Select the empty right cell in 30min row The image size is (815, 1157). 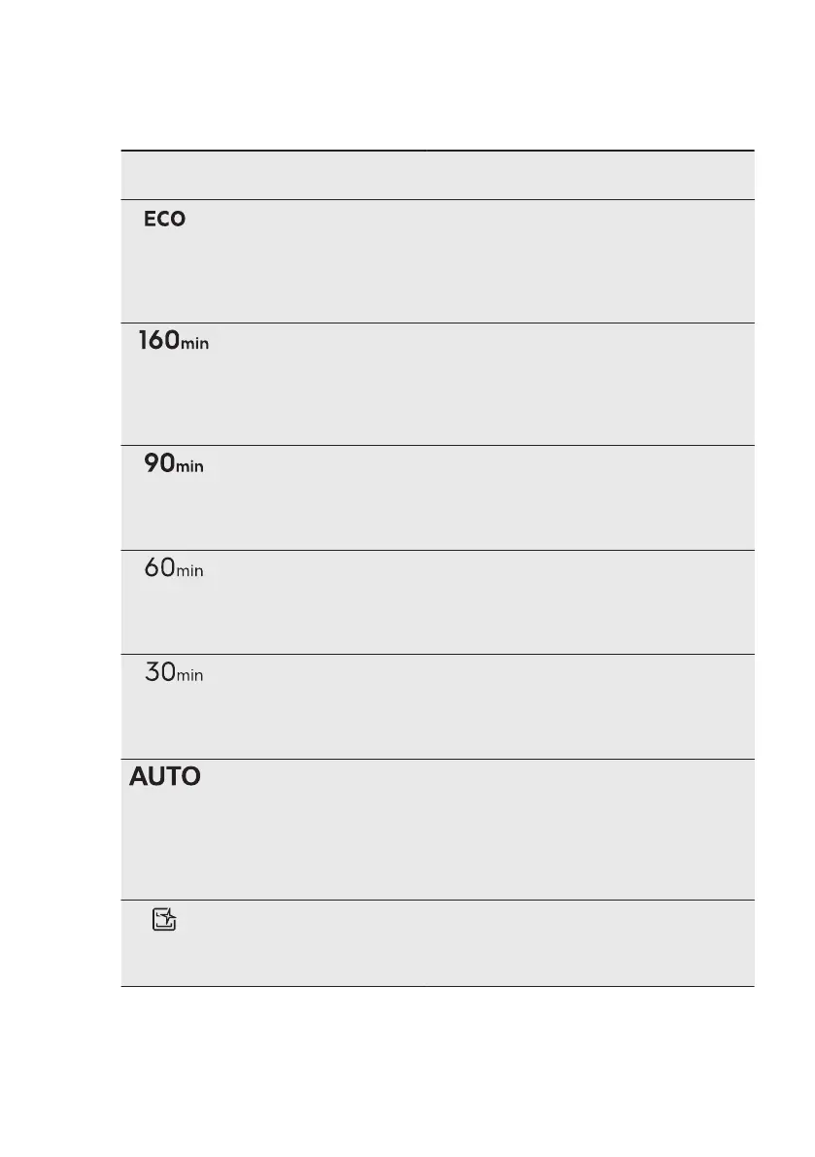(589, 706)
